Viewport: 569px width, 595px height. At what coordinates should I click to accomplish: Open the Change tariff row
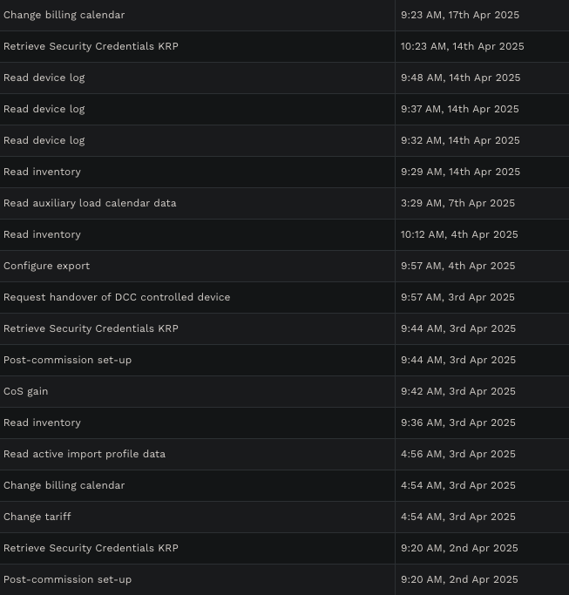tap(284, 517)
